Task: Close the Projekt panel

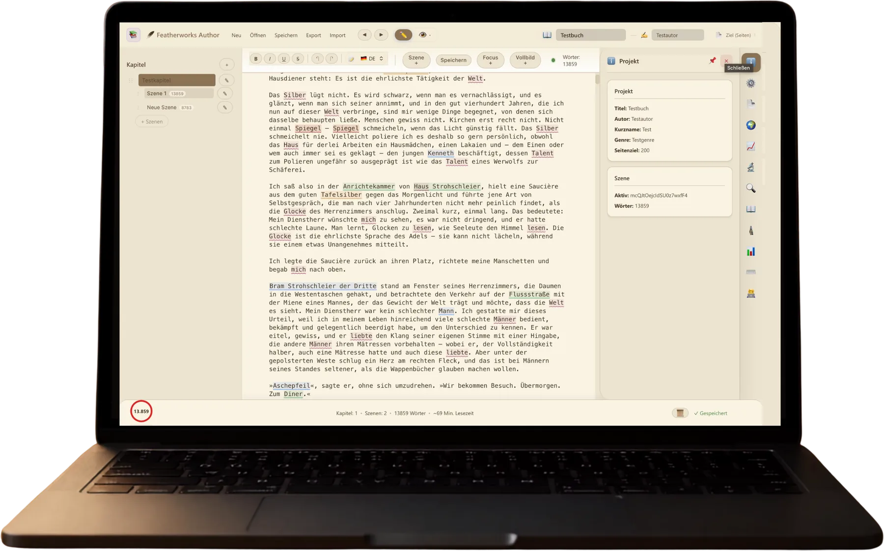Action: (726, 61)
